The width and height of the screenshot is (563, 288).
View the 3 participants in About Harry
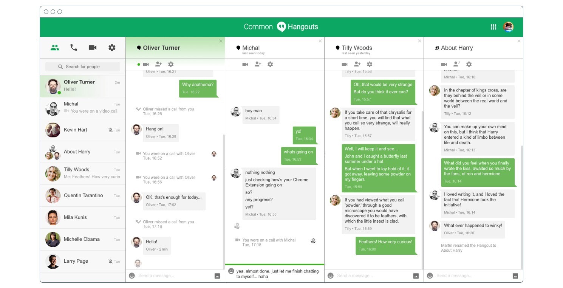pyautogui.click(x=455, y=64)
